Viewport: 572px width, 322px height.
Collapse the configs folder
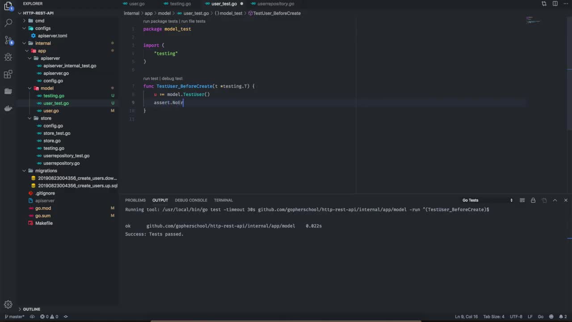pos(43,28)
